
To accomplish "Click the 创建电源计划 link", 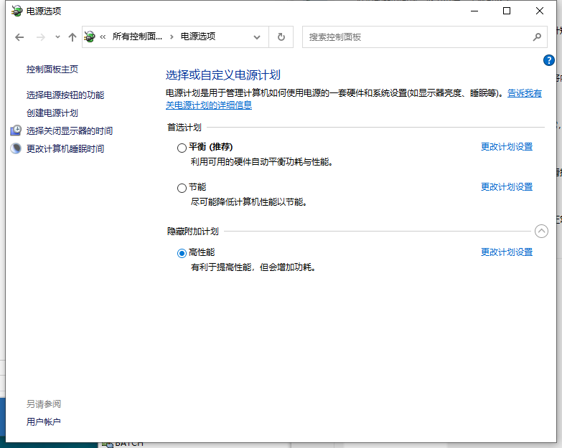I will click(52, 113).
